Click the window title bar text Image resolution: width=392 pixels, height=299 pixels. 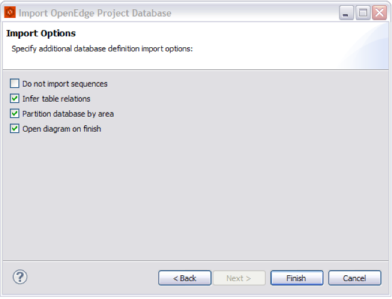(x=95, y=13)
